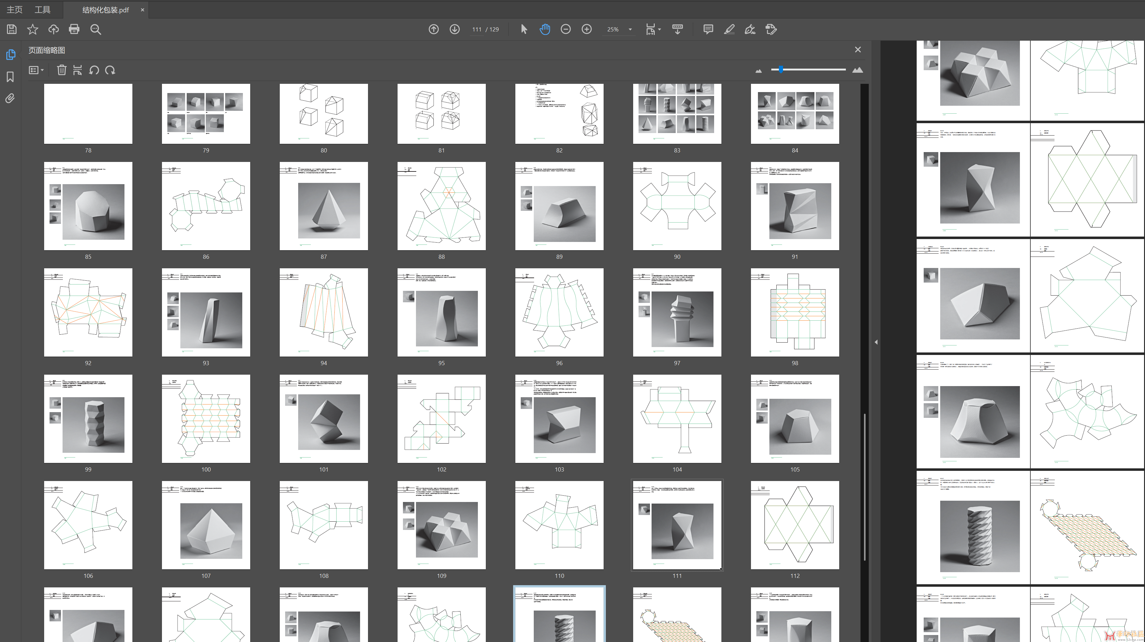Rotate pages counterclockwise
The image size is (1145, 642).
pos(94,70)
